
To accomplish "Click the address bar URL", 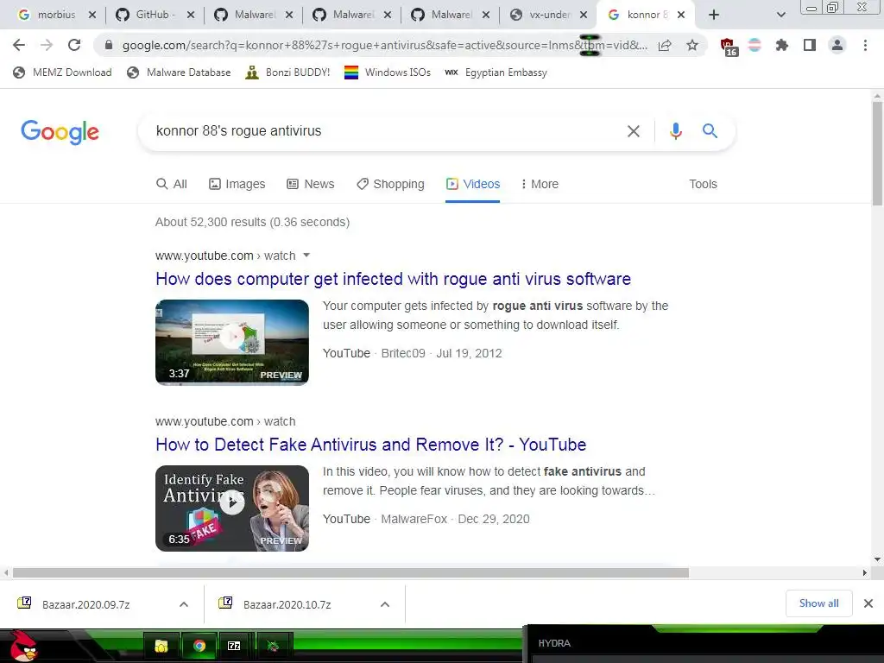I will pos(384,45).
